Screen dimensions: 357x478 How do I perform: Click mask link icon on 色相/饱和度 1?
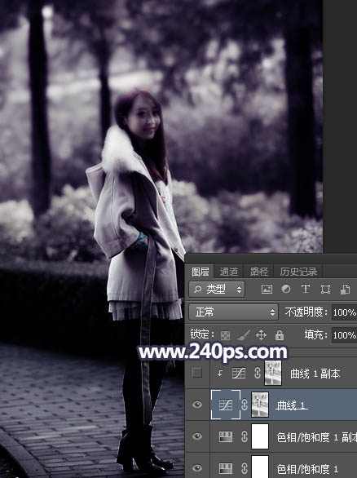tap(245, 468)
